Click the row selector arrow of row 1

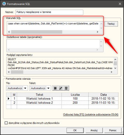9,99
